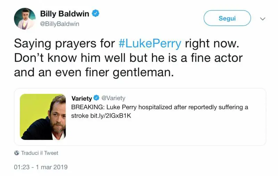Open the 01:23 - 1 mar 2019 timestamp
Viewport: 278px width, 176px height.
coord(41,167)
